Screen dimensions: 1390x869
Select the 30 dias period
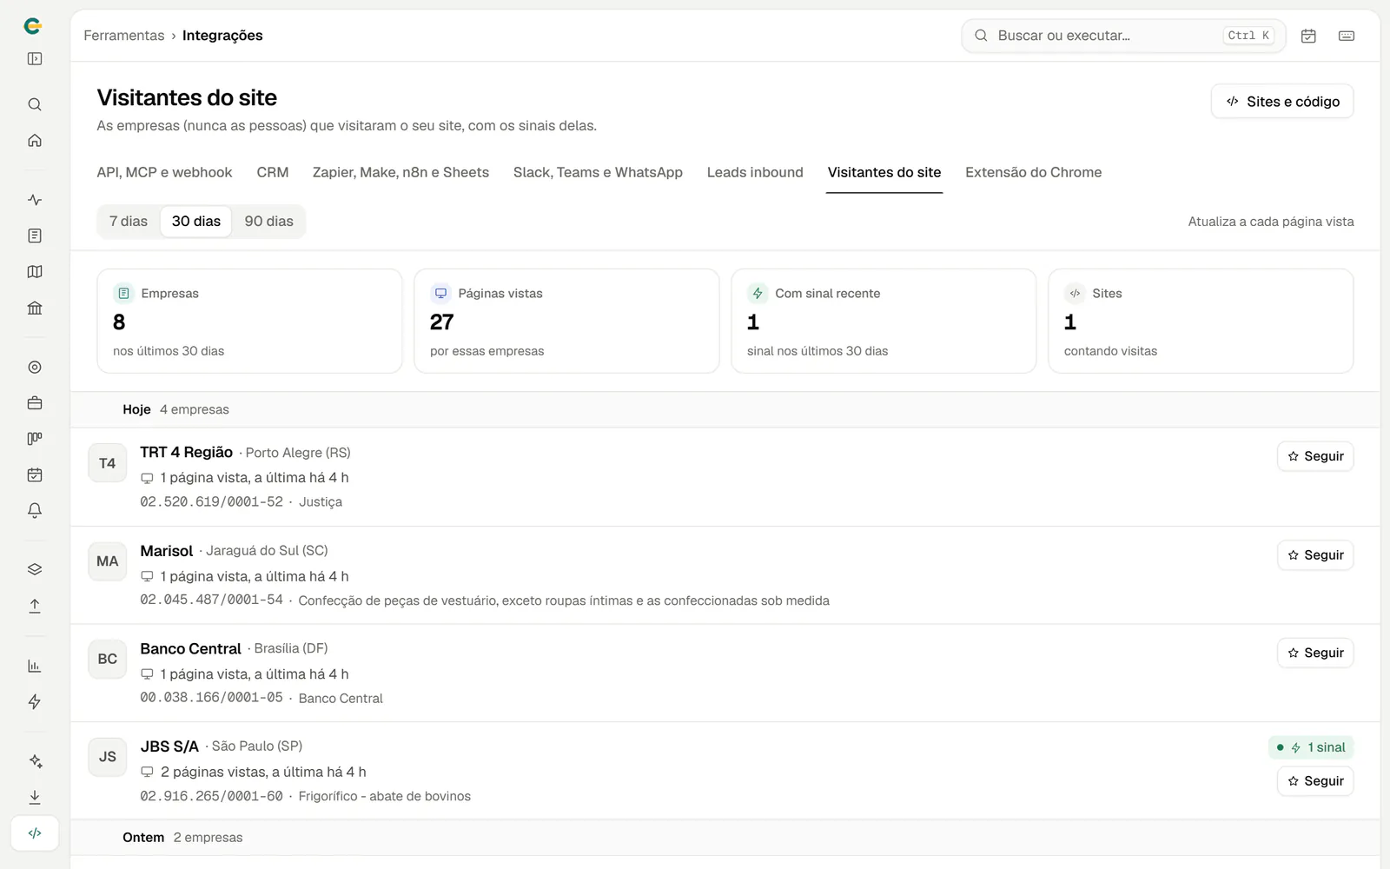(x=196, y=222)
